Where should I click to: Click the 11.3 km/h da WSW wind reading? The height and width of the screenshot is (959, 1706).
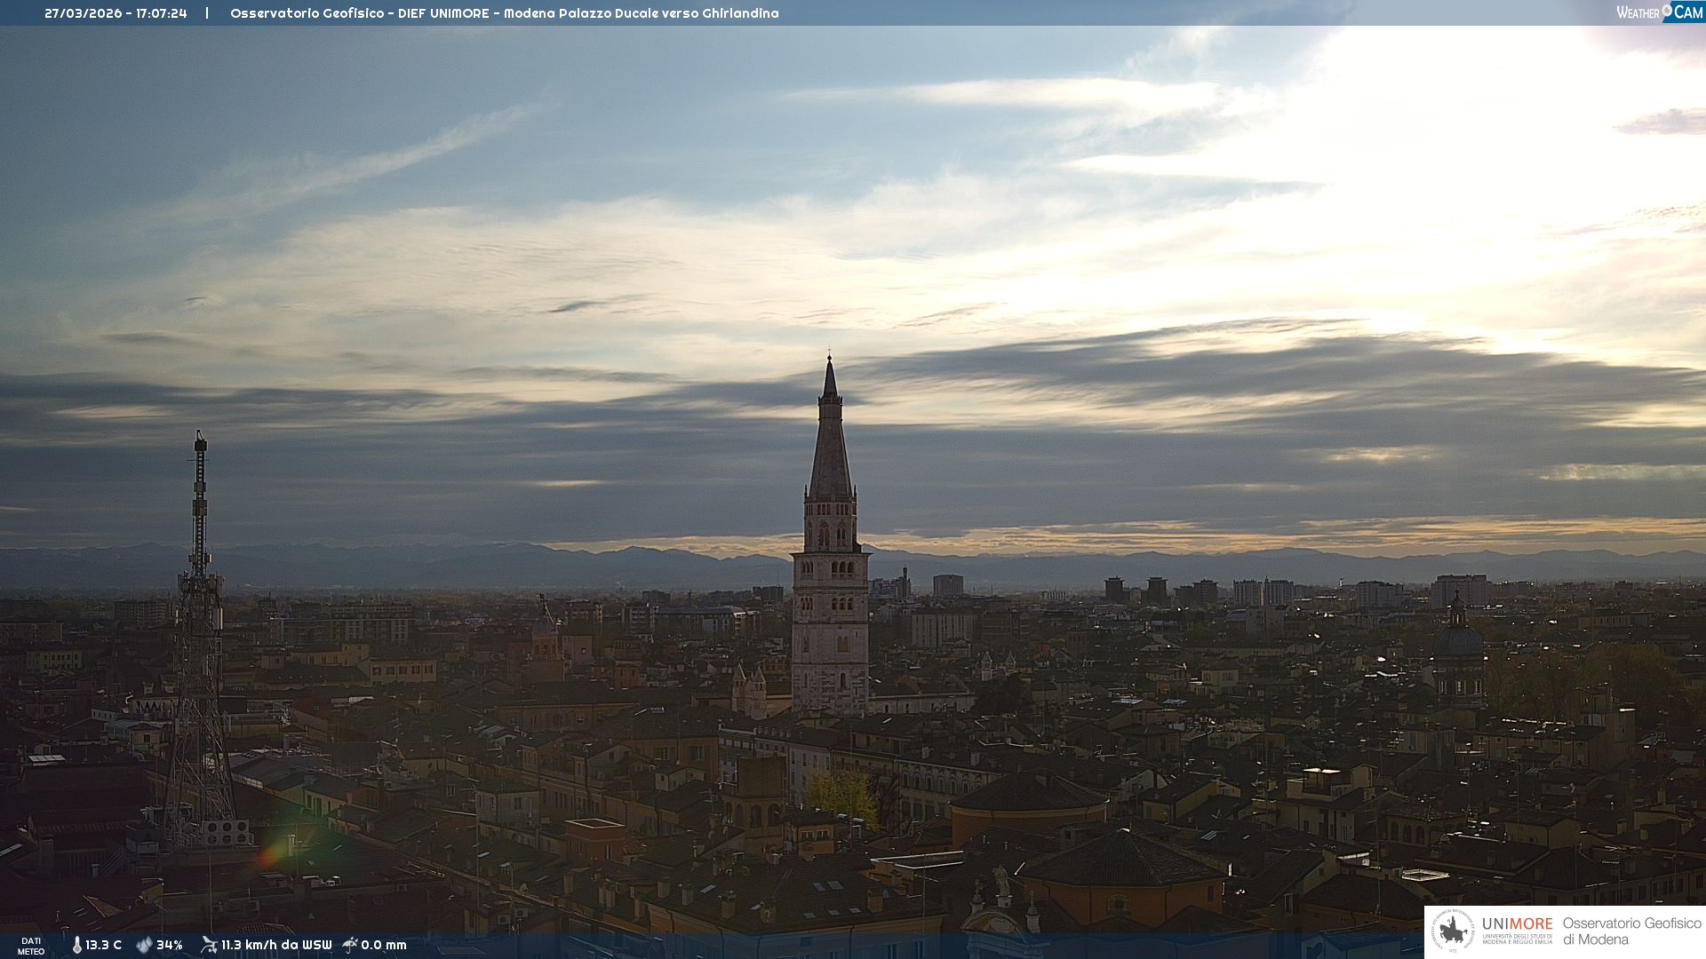[276, 945]
